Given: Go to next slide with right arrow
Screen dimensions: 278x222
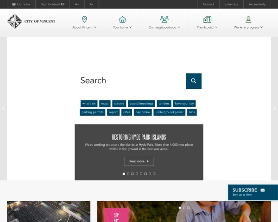Looking at the screenshot, I should pos(274,109).
